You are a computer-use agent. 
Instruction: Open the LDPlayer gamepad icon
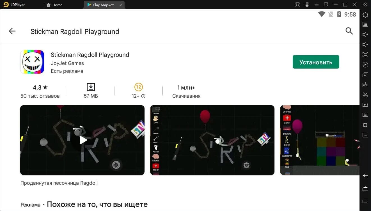click(x=297, y=4)
